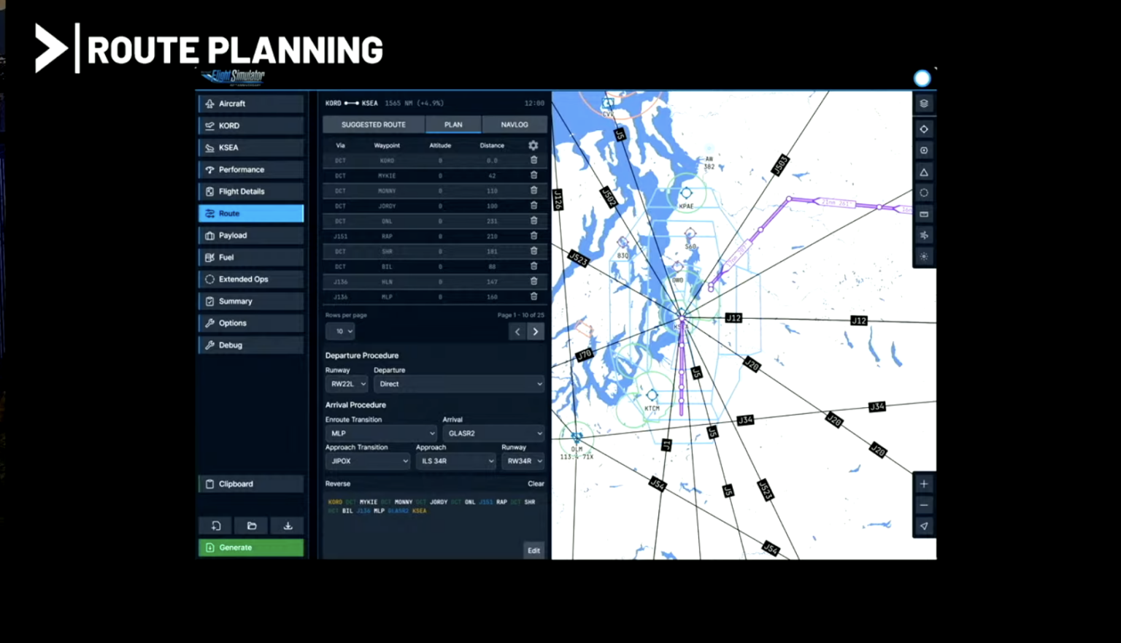Select the distance measurement ruler tool
The width and height of the screenshot is (1121, 643).
[923, 214]
